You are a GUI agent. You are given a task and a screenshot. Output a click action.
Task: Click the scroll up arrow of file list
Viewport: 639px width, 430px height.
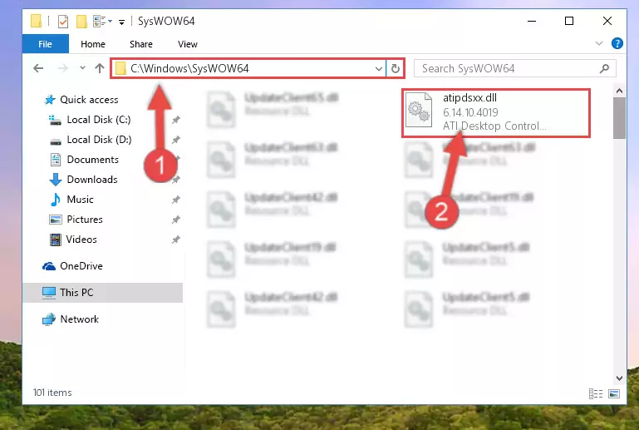point(619,91)
